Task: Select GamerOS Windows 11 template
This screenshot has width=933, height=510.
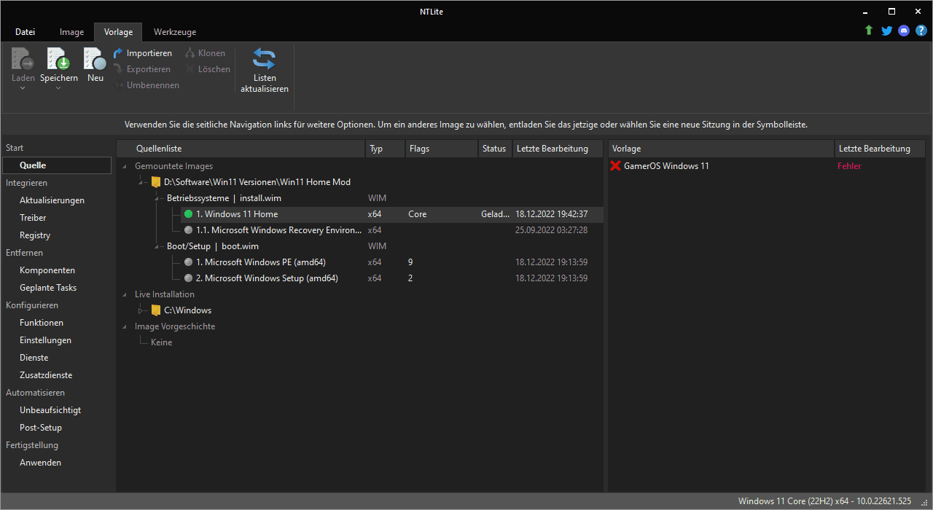Action: click(666, 166)
